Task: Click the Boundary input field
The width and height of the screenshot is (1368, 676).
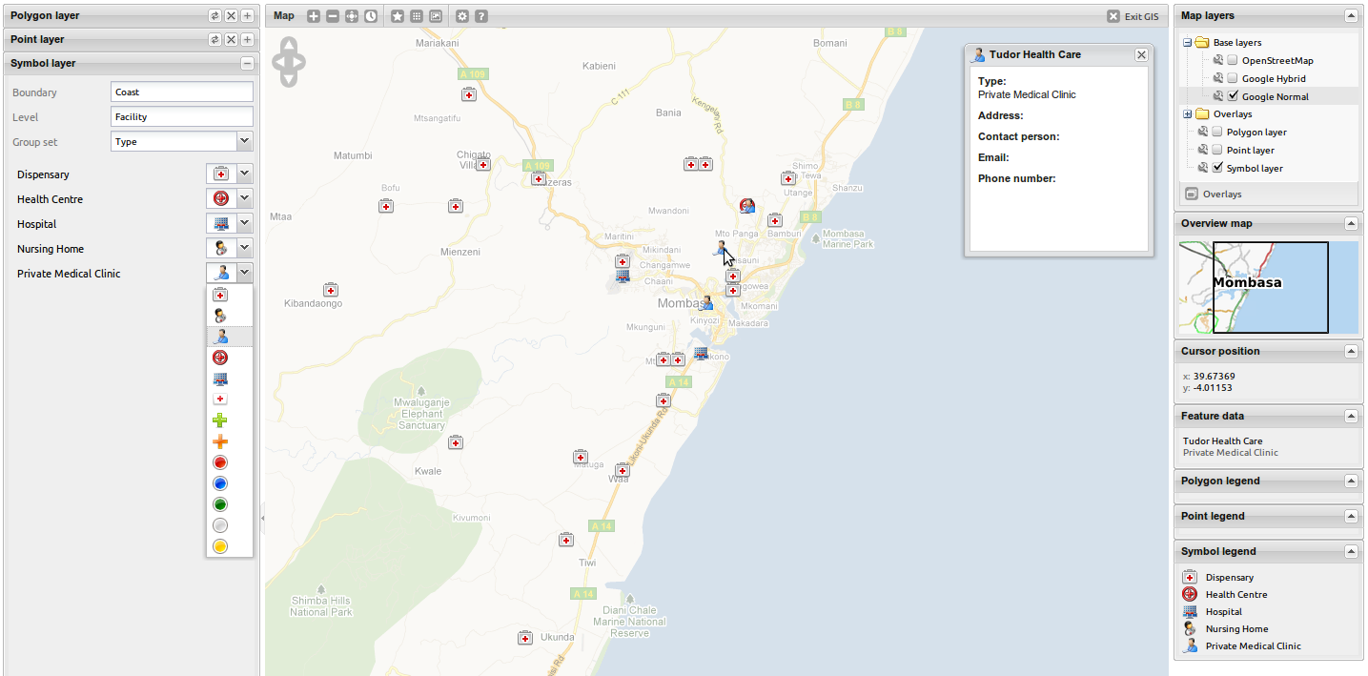Action: click(x=181, y=92)
